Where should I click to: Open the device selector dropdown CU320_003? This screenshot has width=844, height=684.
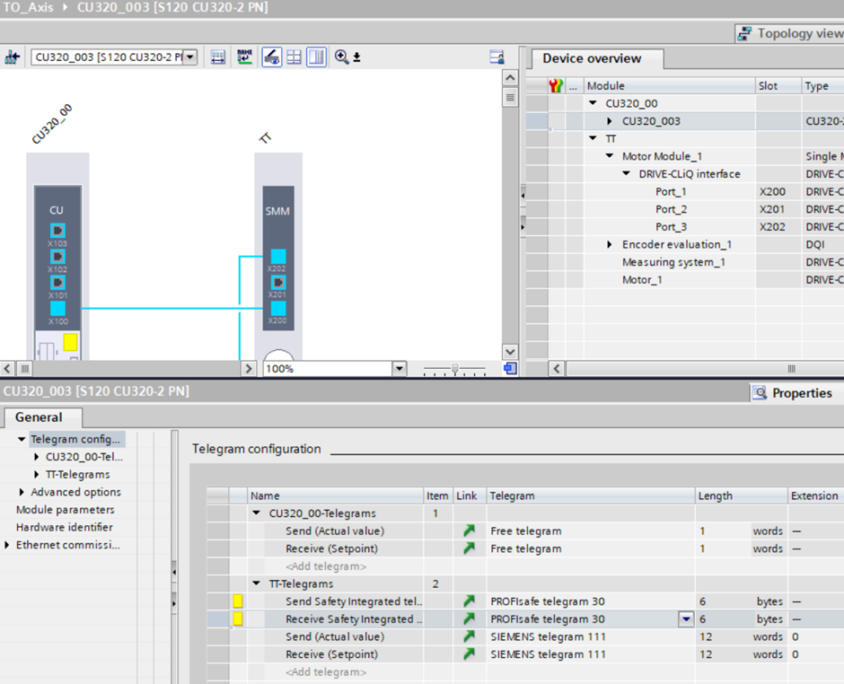(189, 57)
